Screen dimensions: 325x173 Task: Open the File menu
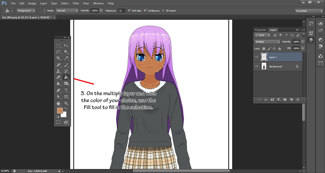13,3
